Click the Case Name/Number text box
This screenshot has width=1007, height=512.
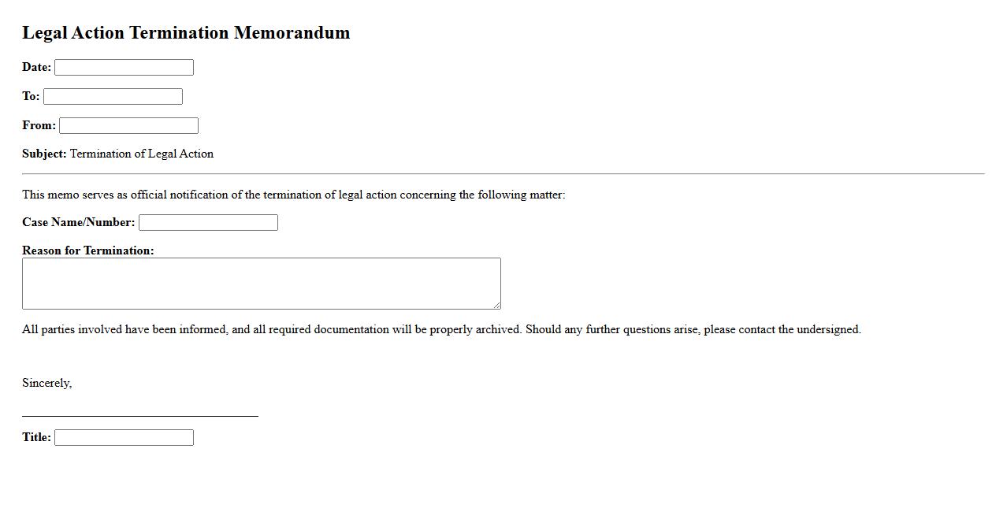(208, 223)
